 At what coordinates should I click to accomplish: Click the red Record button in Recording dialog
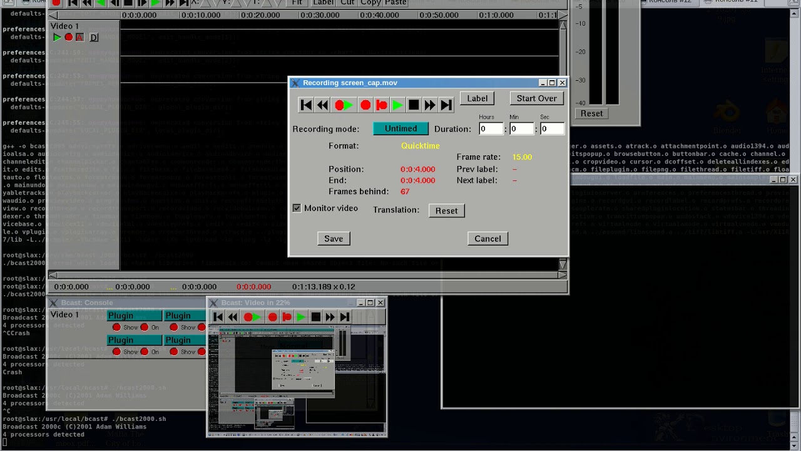pyautogui.click(x=365, y=105)
